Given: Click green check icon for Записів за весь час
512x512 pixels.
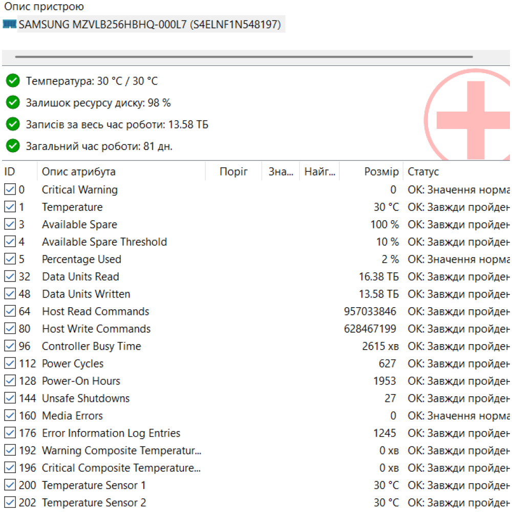Looking at the screenshot, I should (x=13, y=124).
